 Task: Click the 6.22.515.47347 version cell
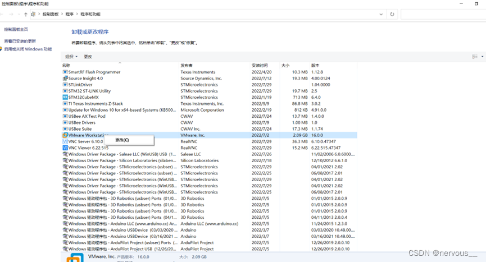(x=325, y=148)
